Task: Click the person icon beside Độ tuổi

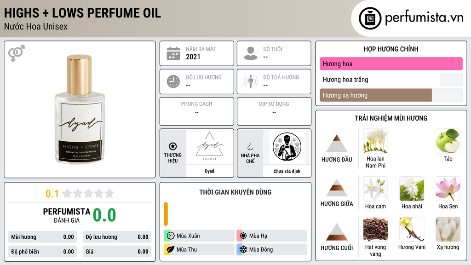Action: 251,53
